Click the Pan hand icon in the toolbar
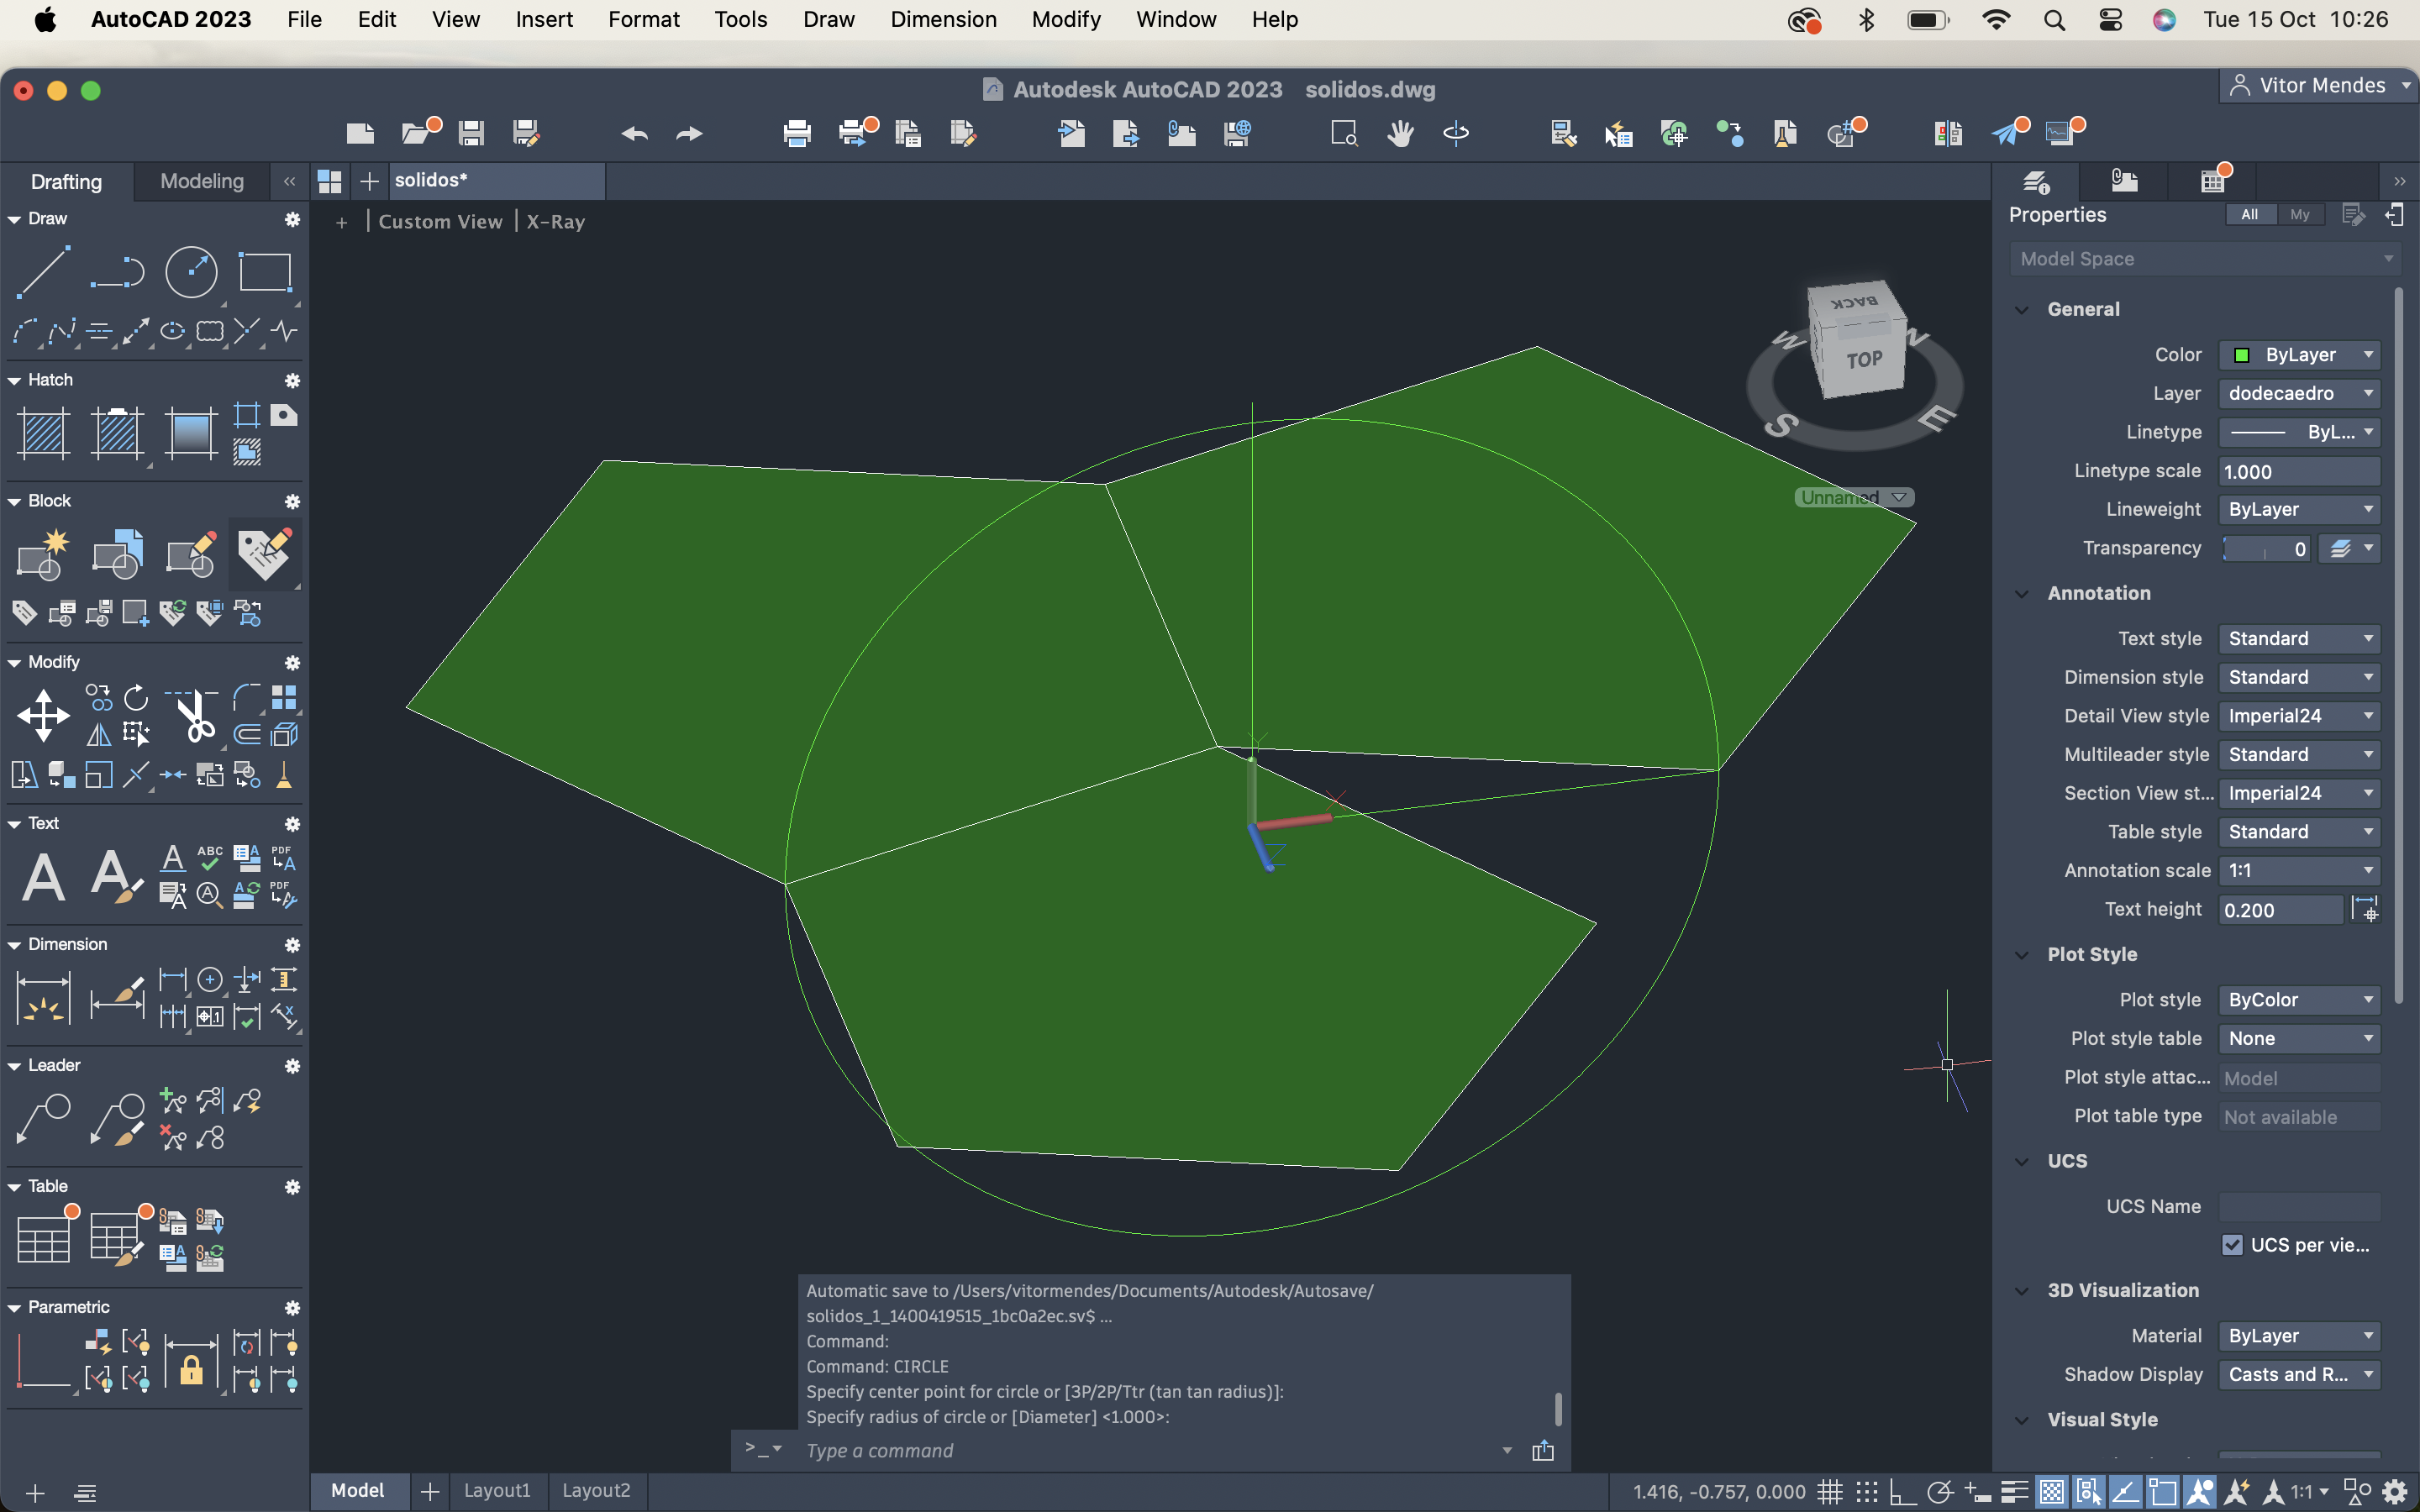Screen dimensions: 2420x1512 pyautogui.click(x=1400, y=133)
